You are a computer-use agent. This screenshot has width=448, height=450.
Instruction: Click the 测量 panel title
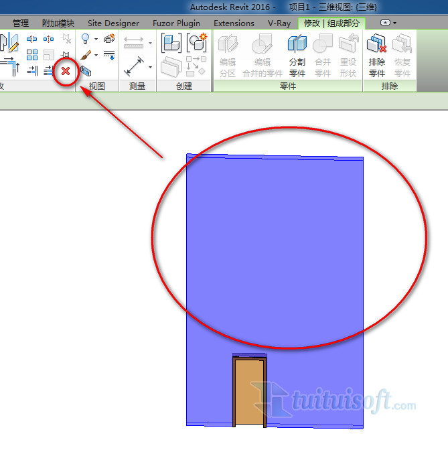137,86
